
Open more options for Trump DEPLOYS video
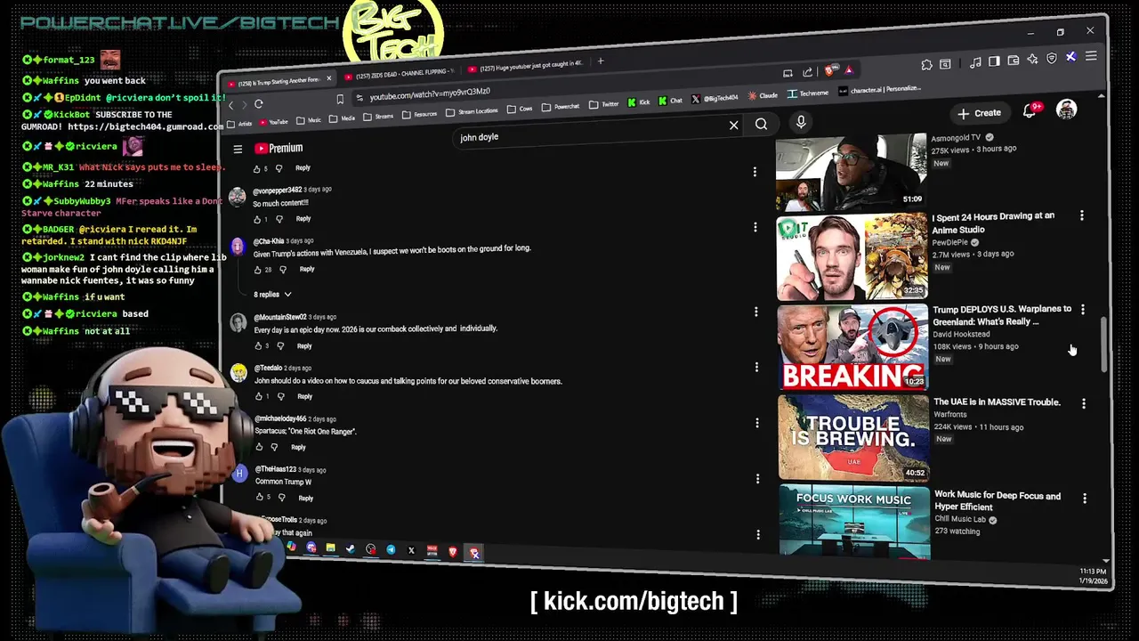[1082, 310]
